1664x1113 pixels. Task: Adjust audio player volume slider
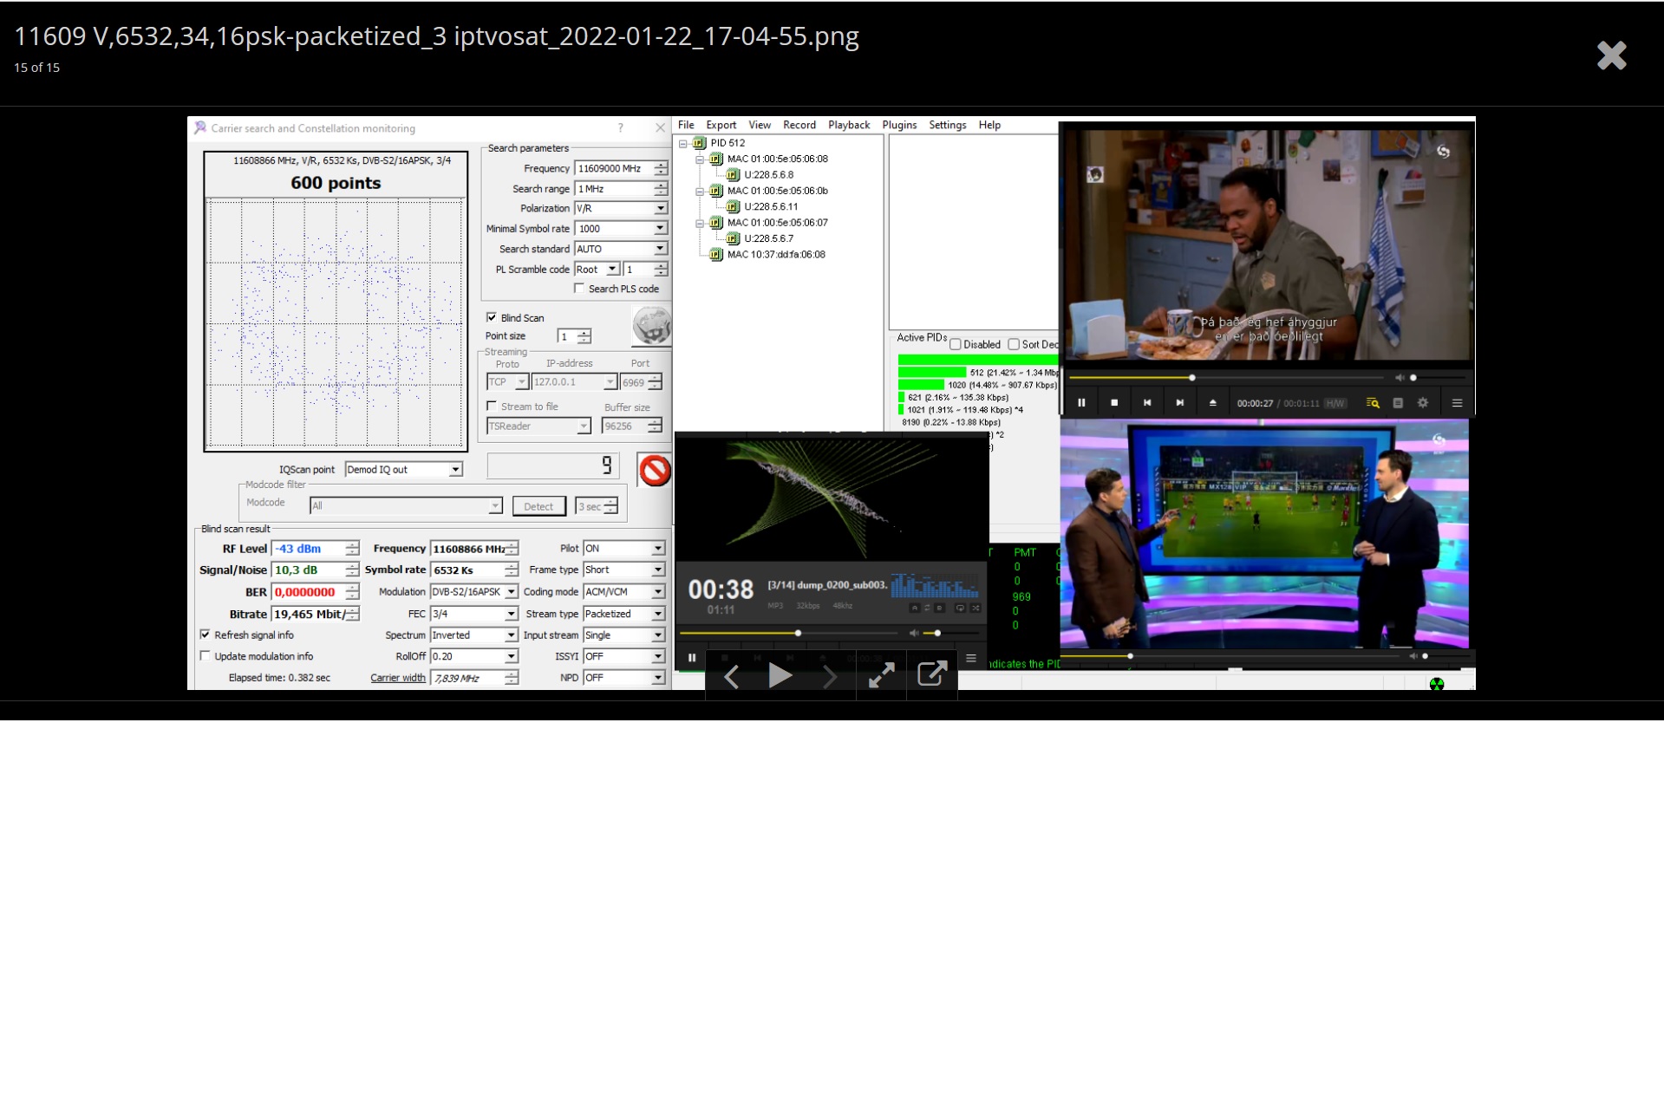[949, 634]
